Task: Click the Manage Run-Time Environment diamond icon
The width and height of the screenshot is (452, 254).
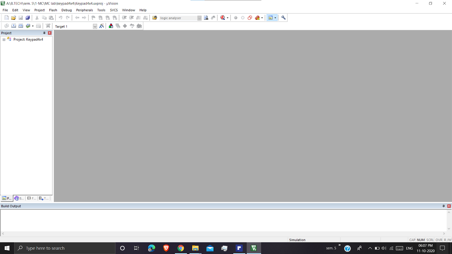Action: 125,26
